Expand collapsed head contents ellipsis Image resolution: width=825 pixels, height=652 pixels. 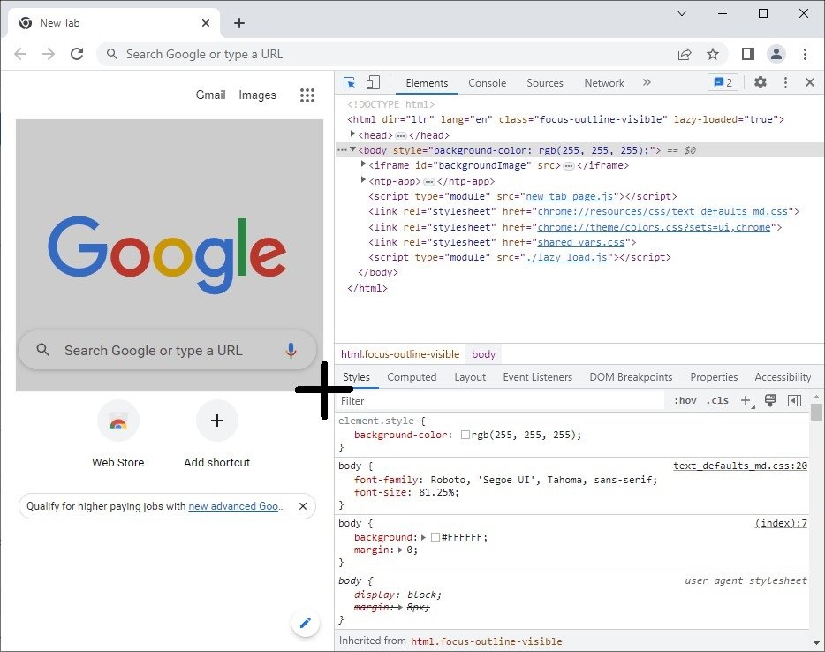point(401,136)
